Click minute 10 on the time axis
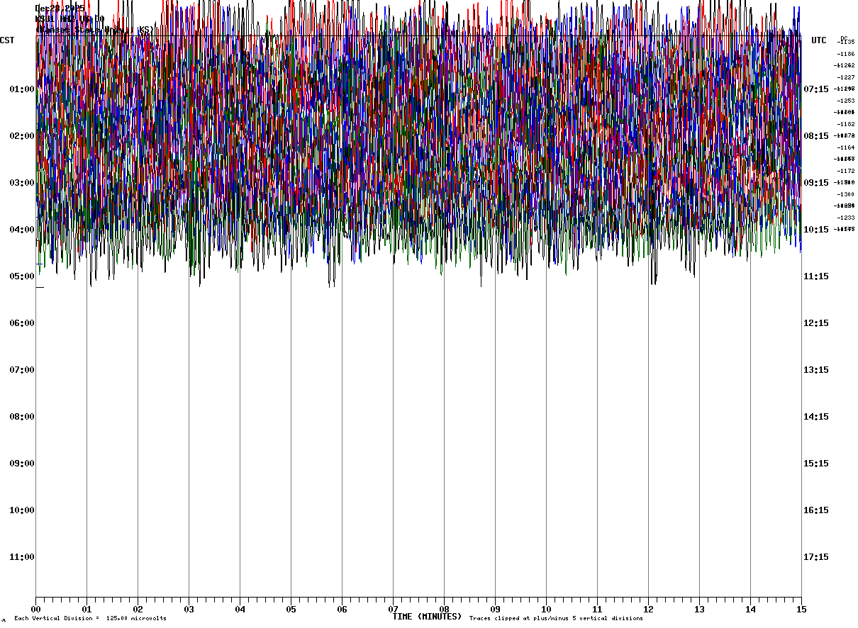The height and width of the screenshot is (628, 858). (x=546, y=610)
